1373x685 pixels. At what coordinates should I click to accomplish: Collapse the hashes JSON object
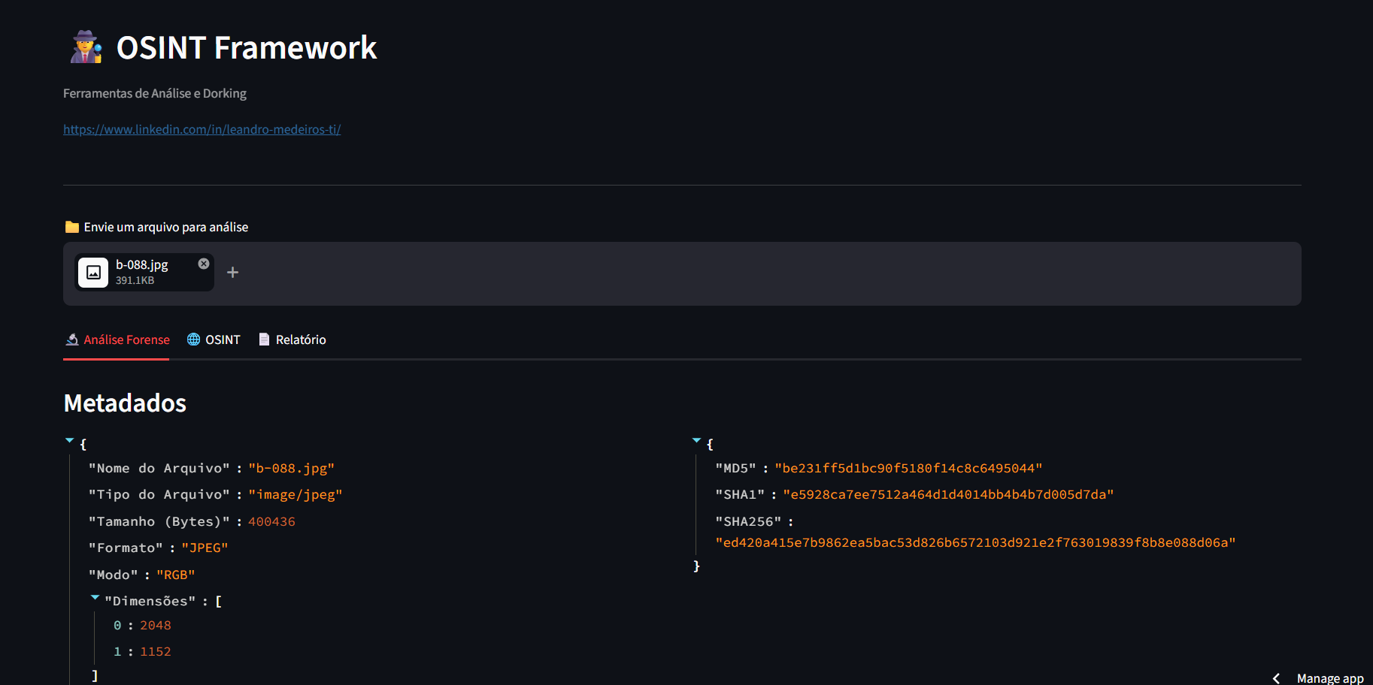click(696, 441)
